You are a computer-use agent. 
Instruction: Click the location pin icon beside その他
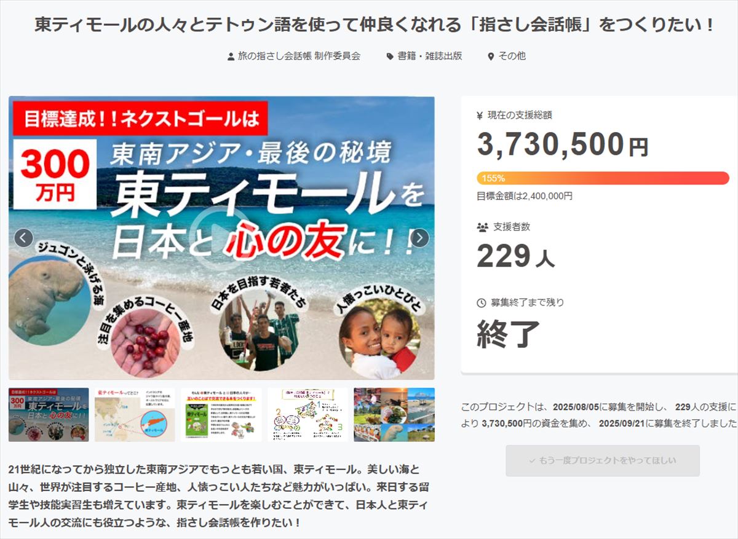(491, 57)
